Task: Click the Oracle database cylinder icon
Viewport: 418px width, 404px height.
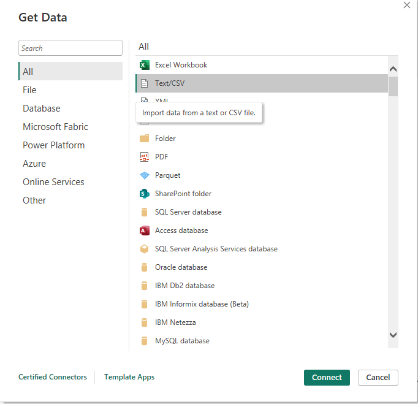Action: click(x=144, y=267)
